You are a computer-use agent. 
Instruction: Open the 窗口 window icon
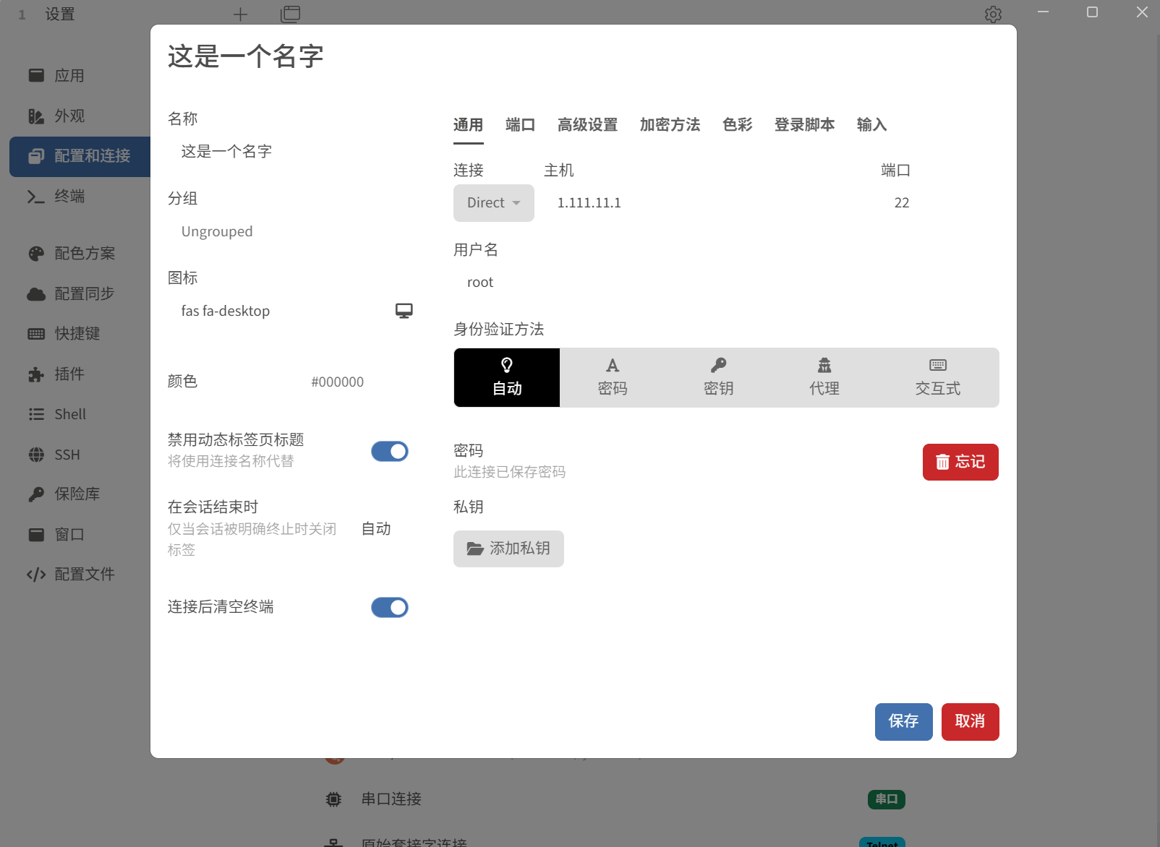[36, 535]
